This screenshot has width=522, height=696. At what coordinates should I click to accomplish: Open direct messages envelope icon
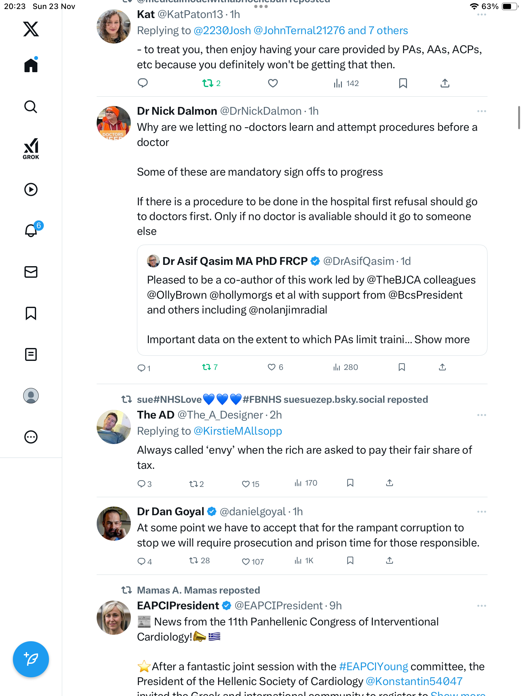coord(31,272)
